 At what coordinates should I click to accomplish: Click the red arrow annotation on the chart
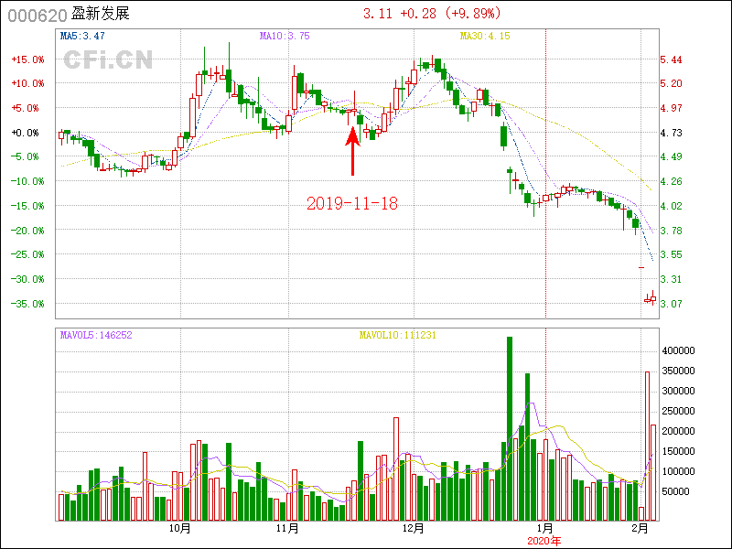[x=352, y=151]
